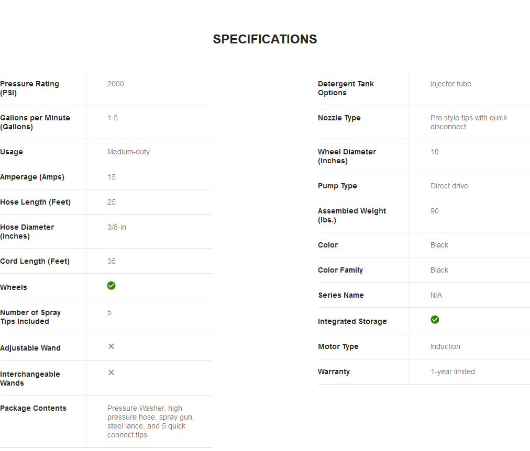530x451 pixels.
Task: Click the Hose Diameter 3/8-in value
Action: click(117, 227)
